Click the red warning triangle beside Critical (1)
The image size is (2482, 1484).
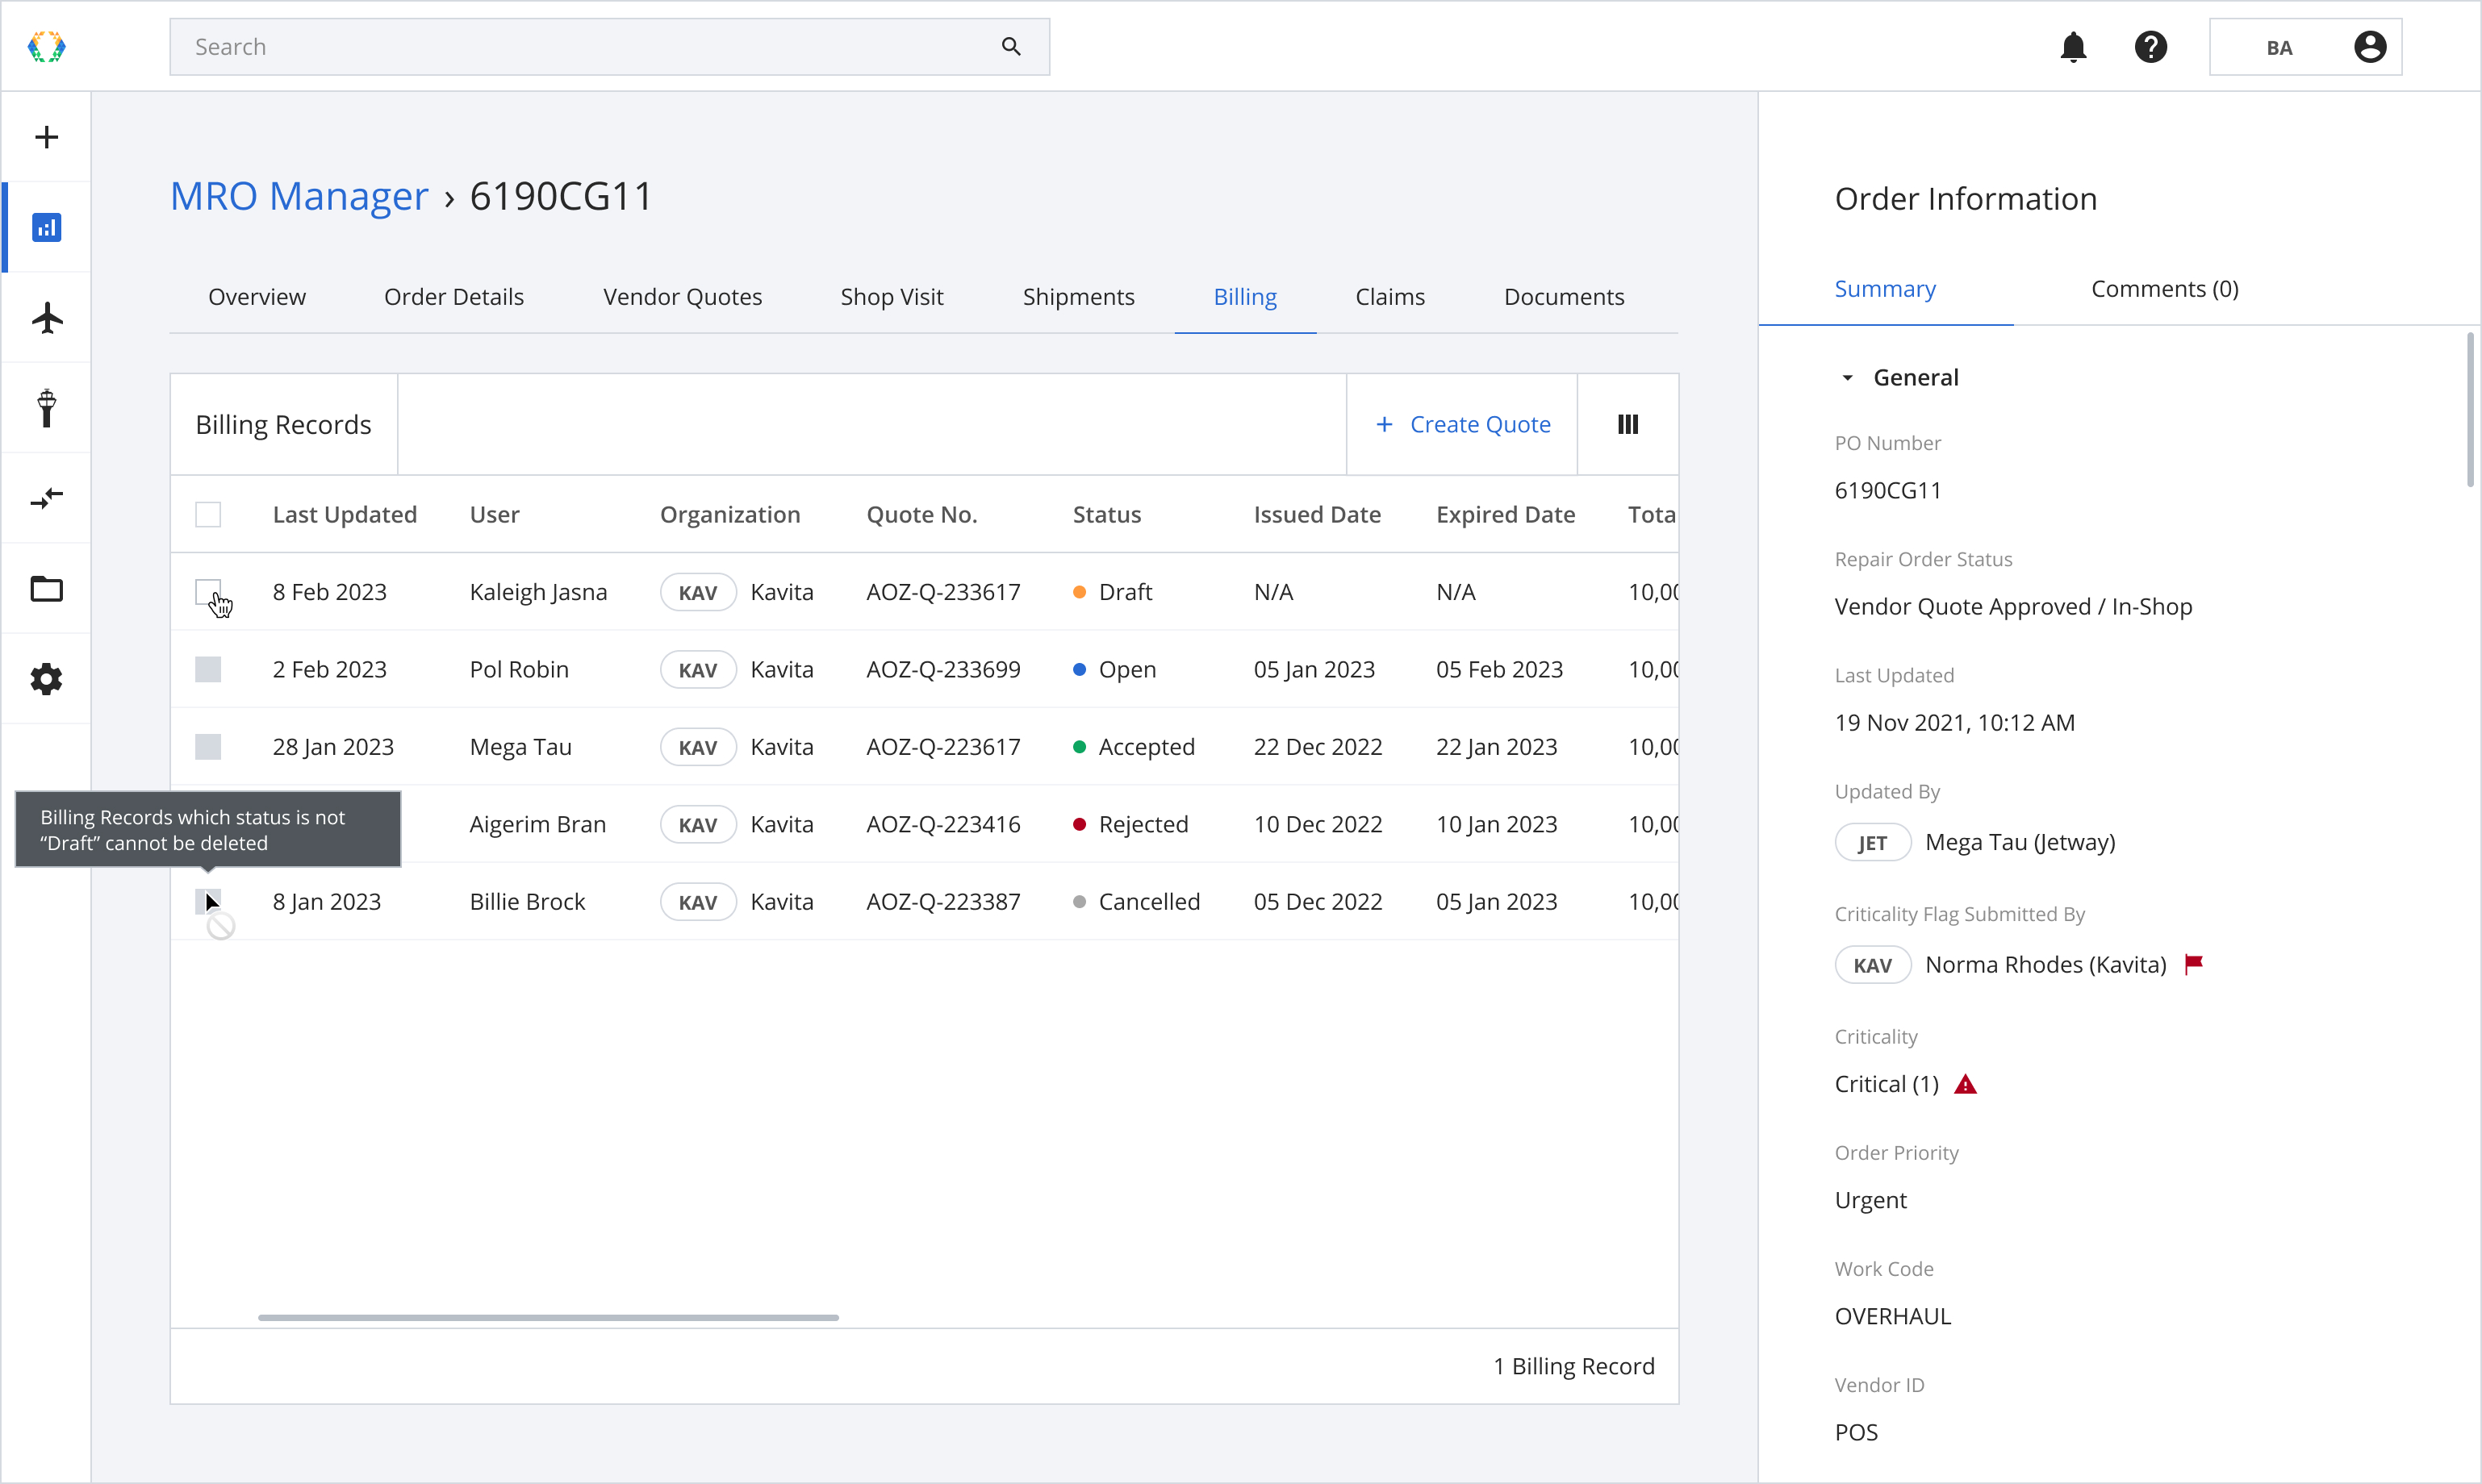(x=1965, y=1084)
